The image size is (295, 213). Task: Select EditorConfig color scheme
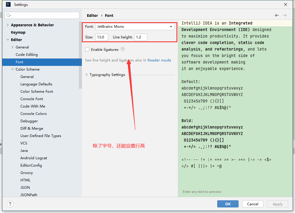pos(31,165)
